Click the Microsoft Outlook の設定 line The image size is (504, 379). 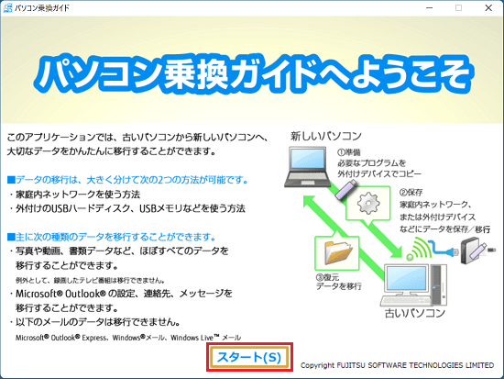click(121, 294)
